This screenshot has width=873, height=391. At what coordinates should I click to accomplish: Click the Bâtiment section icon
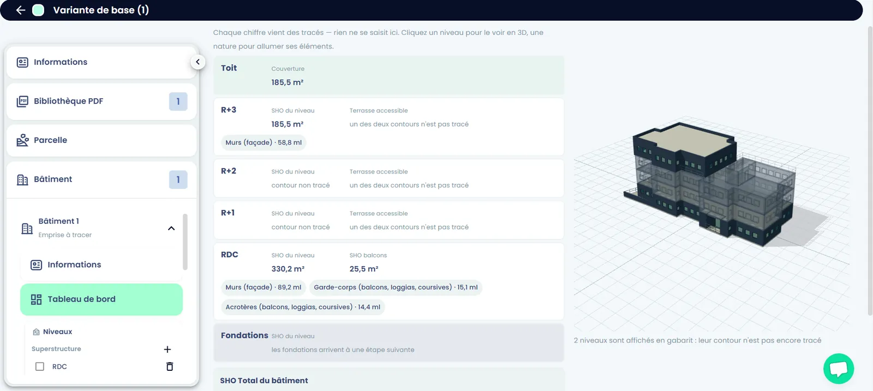coord(22,179)
